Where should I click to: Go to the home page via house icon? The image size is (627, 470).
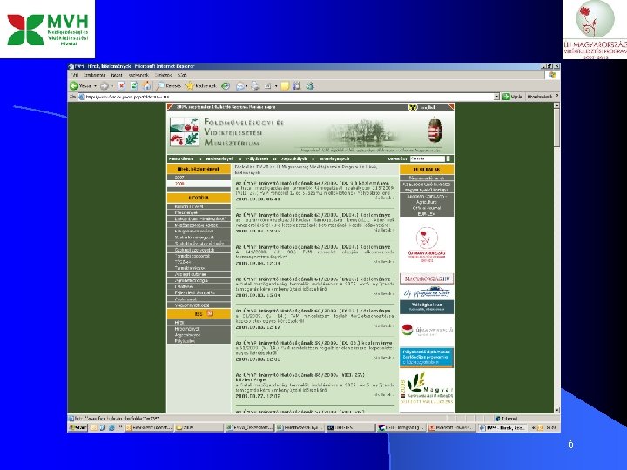[x=147, y=85]
